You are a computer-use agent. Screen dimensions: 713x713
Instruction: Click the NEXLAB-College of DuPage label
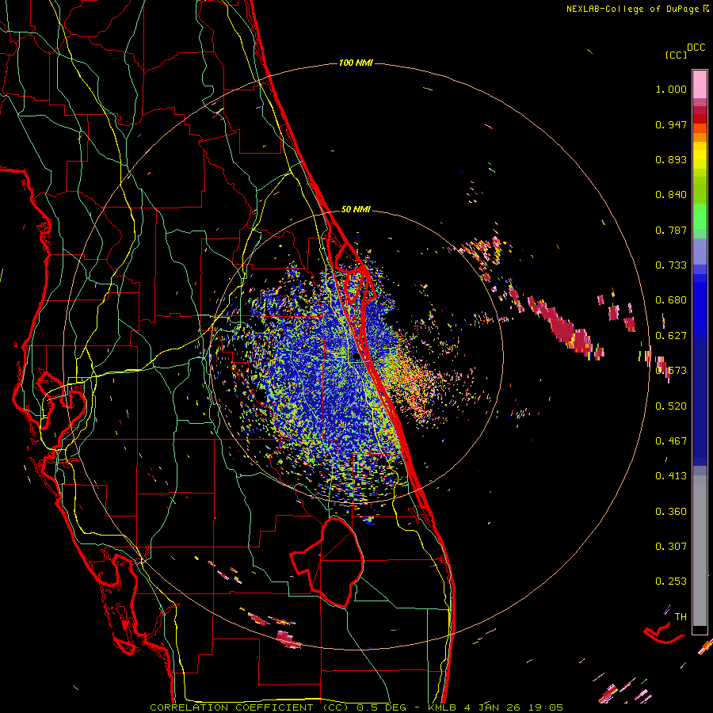[637, 9]
